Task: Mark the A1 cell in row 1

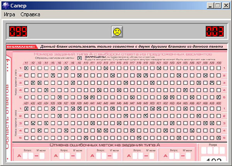Action: point(26,68)
